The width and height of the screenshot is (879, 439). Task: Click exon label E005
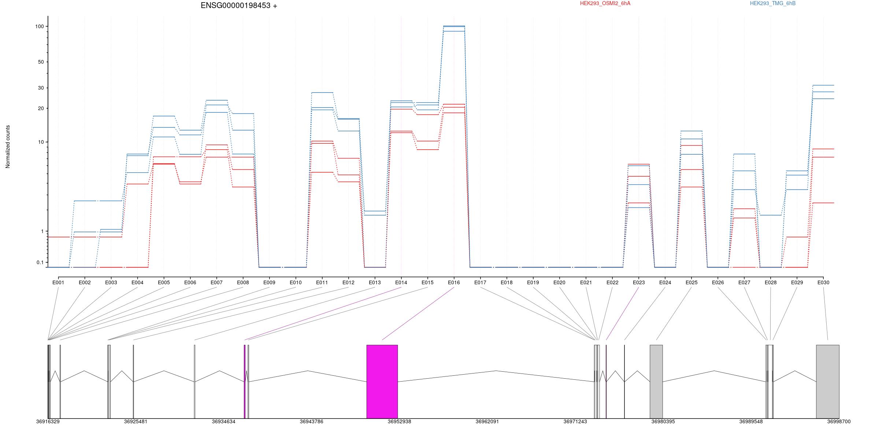coord(164,282)
